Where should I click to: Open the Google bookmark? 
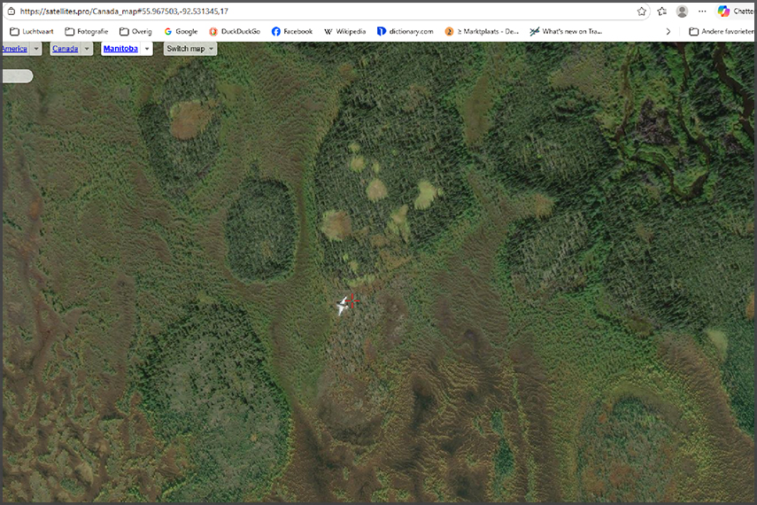(x=181, y=31)
